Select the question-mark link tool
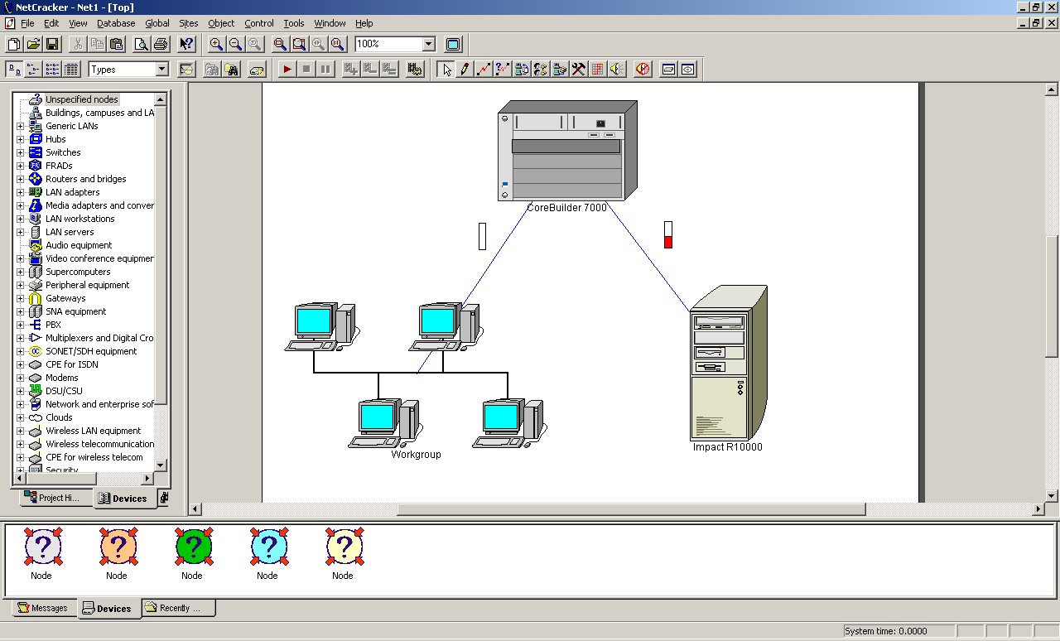This screenshot has height=641, width=1060. tap(503, 70)
